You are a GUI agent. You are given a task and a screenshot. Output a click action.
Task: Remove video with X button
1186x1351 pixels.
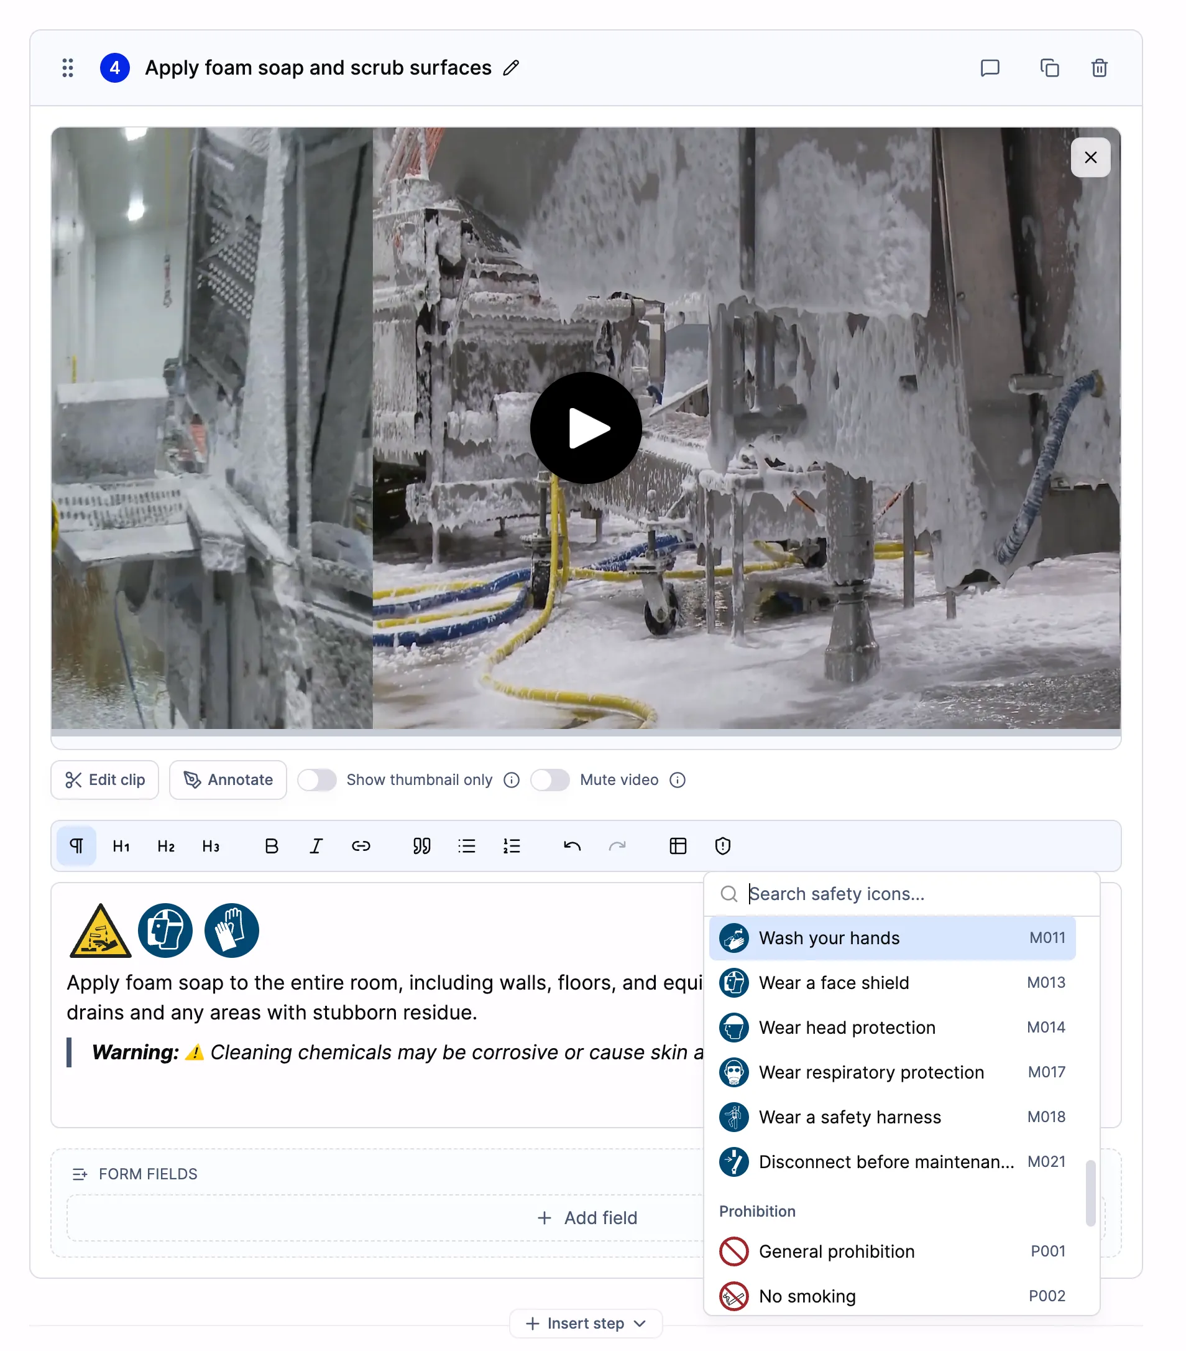[x=1090, y=157]
